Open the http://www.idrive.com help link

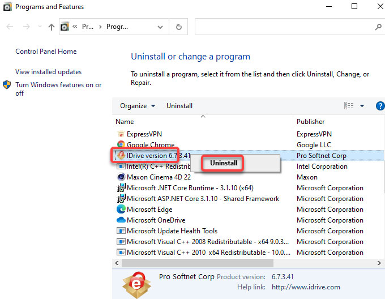click(x=306, y=287)
